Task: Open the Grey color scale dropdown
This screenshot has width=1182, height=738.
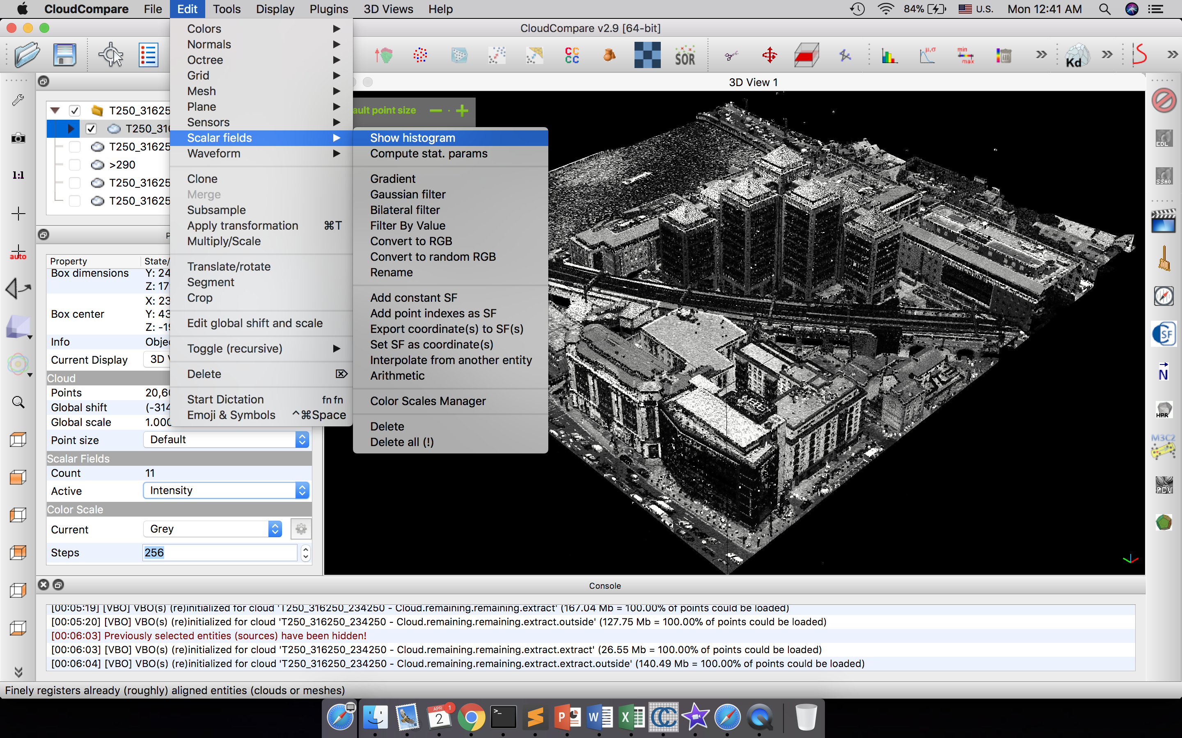Action: 213,528
